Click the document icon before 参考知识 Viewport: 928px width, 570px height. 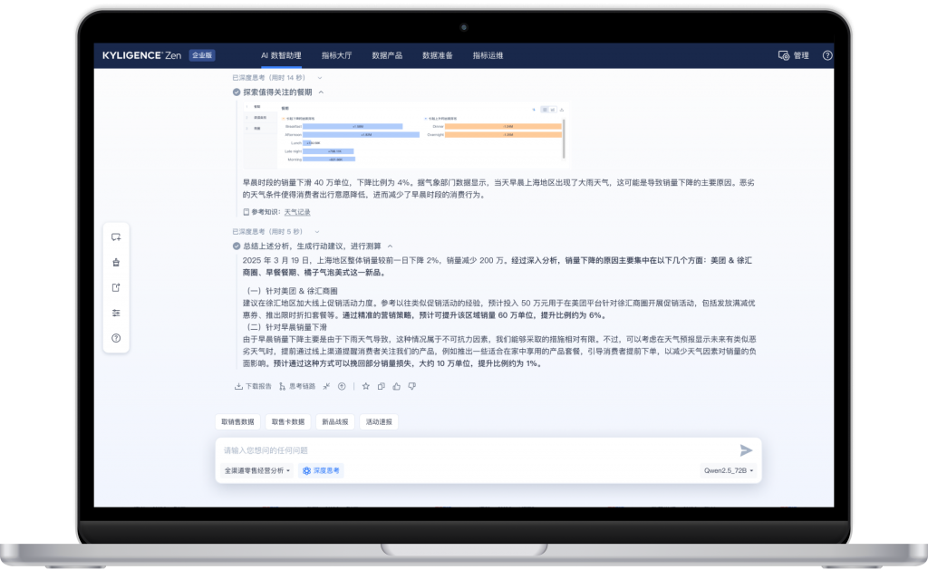coord(246,212)
